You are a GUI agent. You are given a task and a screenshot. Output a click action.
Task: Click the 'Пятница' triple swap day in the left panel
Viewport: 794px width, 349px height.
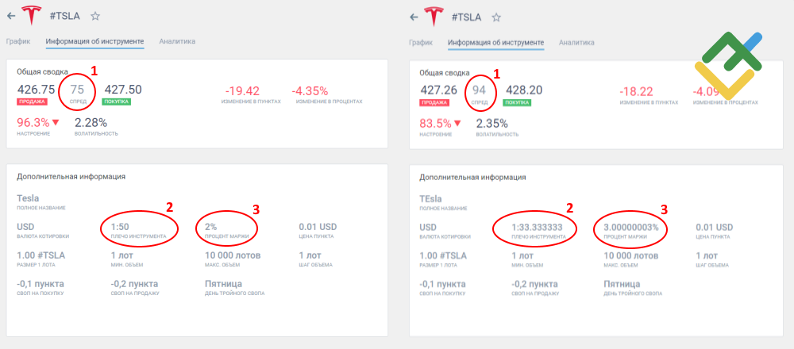pyautogui.click(x=223, y=284)
